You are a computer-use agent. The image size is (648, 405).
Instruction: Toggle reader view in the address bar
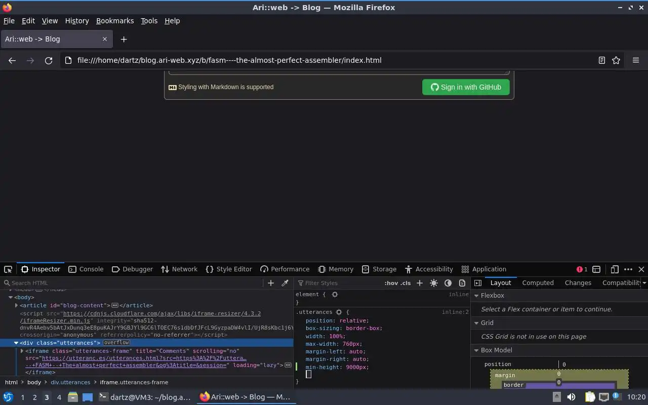[602, 60]
